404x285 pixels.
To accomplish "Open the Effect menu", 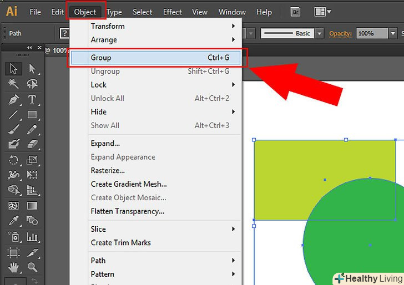I will point(173,12).
